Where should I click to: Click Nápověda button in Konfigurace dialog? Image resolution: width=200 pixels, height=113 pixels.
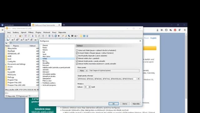[x=136, y=104]
